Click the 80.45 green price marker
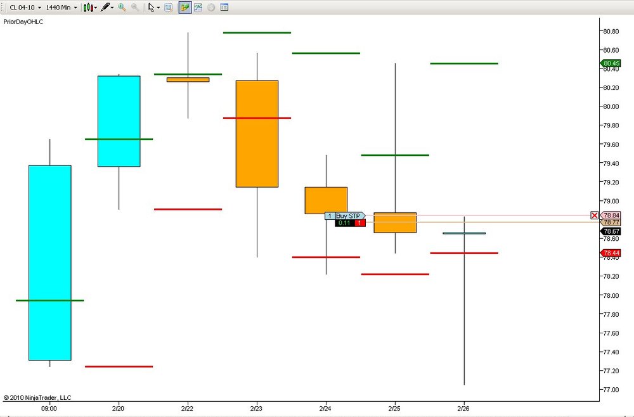 [611, 63]
